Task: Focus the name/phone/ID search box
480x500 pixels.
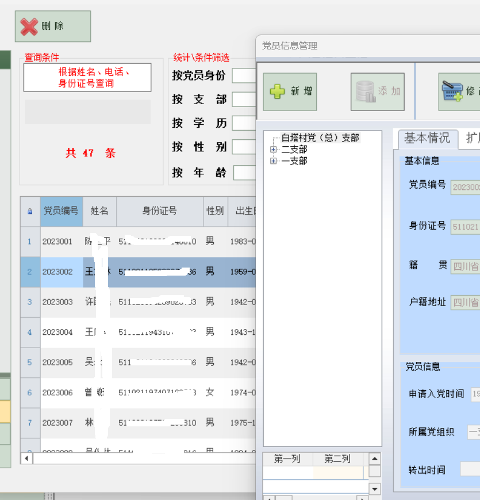Action: pyautogui.click(x=87, y=78)
